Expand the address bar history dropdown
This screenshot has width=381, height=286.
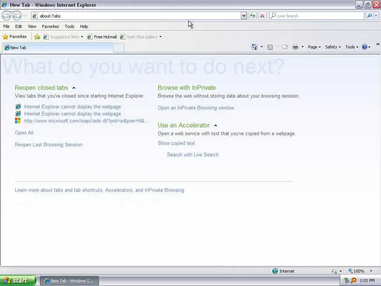pyautogui.click(x=244, y=16)
